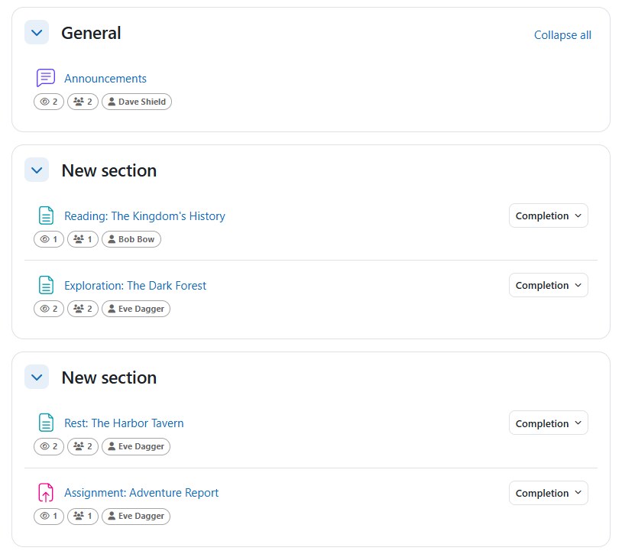The width and height of the screenshot is (635, 554).
Task: Collapse the first New section chevron
Action: [x=37, y=170]
